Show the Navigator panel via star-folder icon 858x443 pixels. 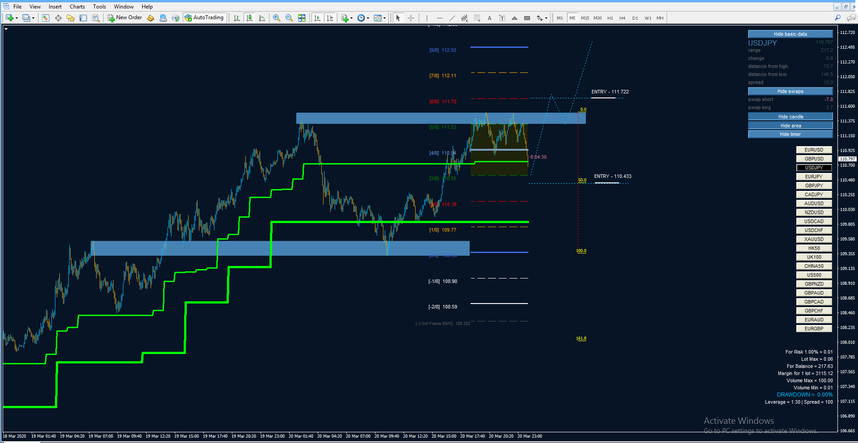click(71, 18)
